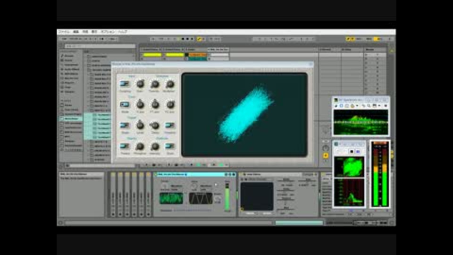453x255 pixels.
Task: Toggle the yellow button beside the record button
Action: tap(199, 39)
